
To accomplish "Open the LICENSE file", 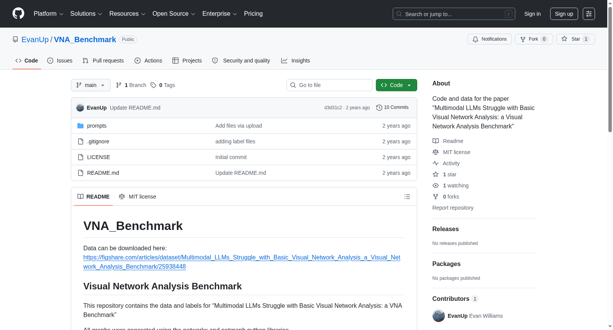I will (98, 157).
